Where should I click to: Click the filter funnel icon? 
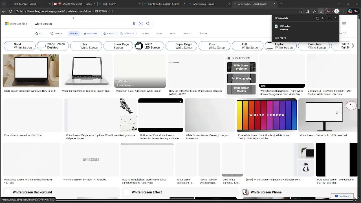345,33
